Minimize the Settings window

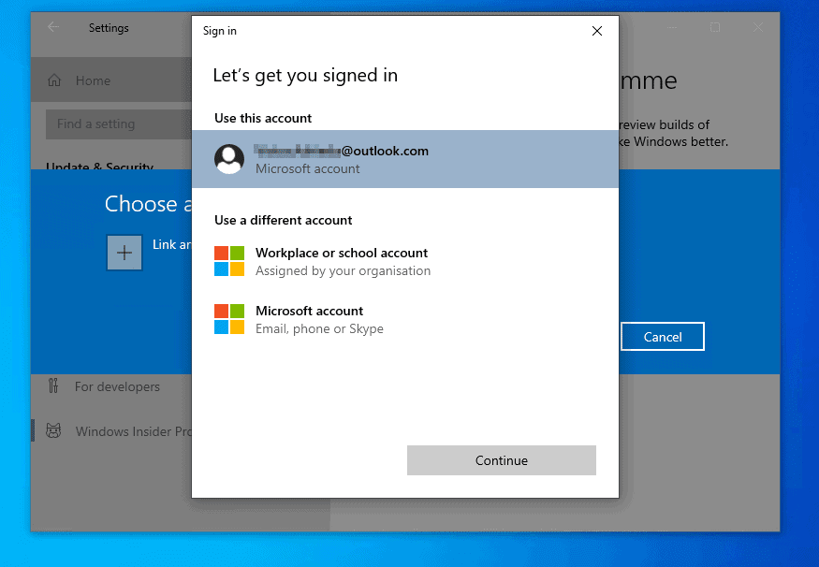coord(672,27)
